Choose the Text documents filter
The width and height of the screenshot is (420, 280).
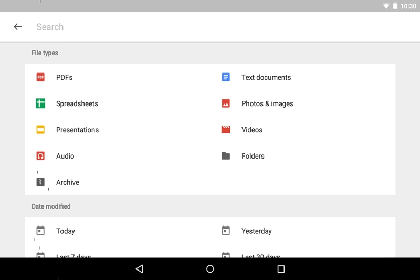(266, 77)
